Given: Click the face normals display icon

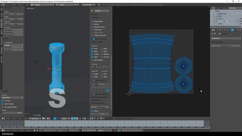Looking at the screenshot, I should click(x=97, y=67).
